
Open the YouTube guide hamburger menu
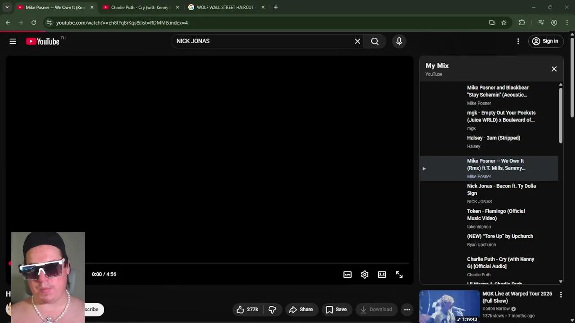[13, 41]
